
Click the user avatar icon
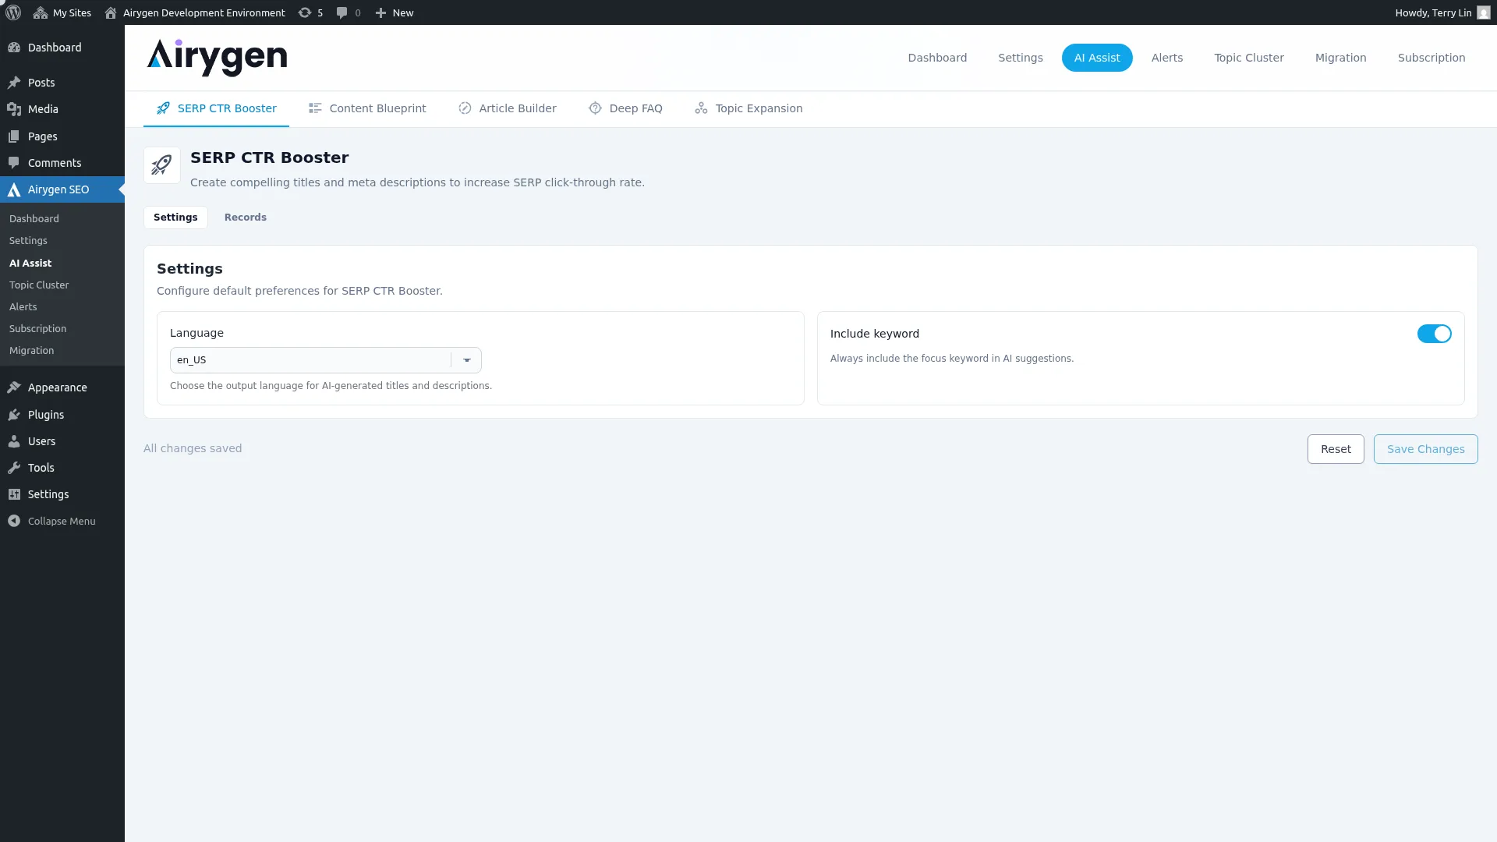tap(1483, 12)
